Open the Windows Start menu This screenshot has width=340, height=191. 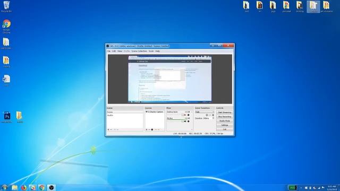coord(5,187)
